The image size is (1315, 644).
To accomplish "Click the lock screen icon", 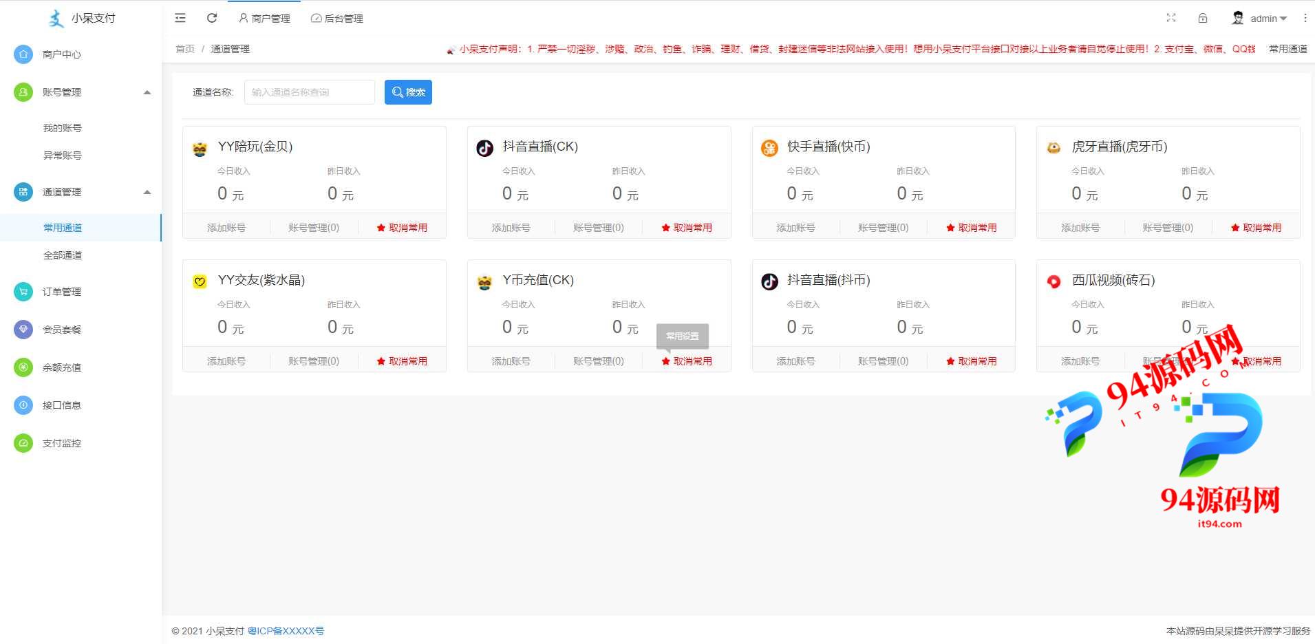I will tap(1203, 18).
